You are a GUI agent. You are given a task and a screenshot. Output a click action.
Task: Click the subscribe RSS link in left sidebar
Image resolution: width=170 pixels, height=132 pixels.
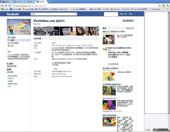pyautogui.click(x=11, y=79)
